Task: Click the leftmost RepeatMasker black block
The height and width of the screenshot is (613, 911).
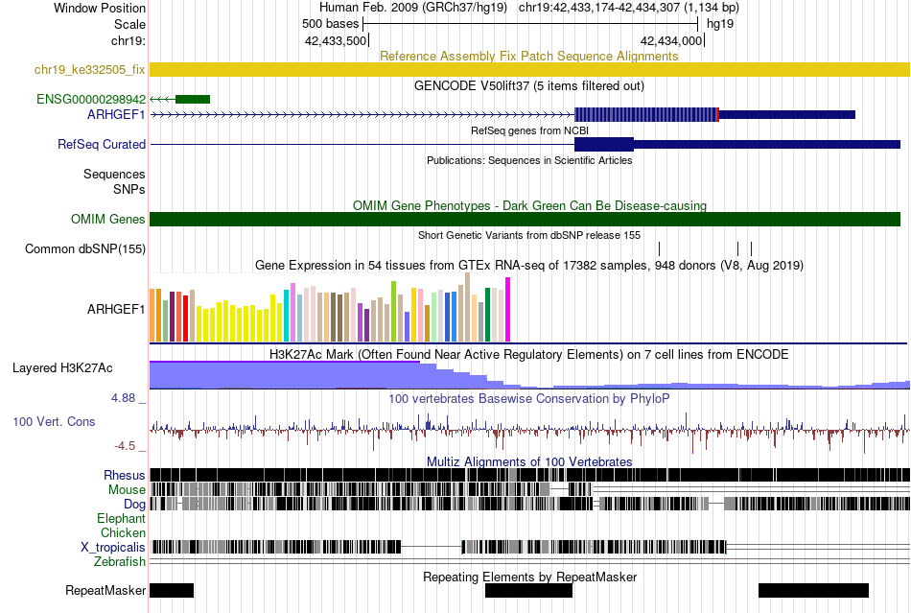Action: (172, 590)
